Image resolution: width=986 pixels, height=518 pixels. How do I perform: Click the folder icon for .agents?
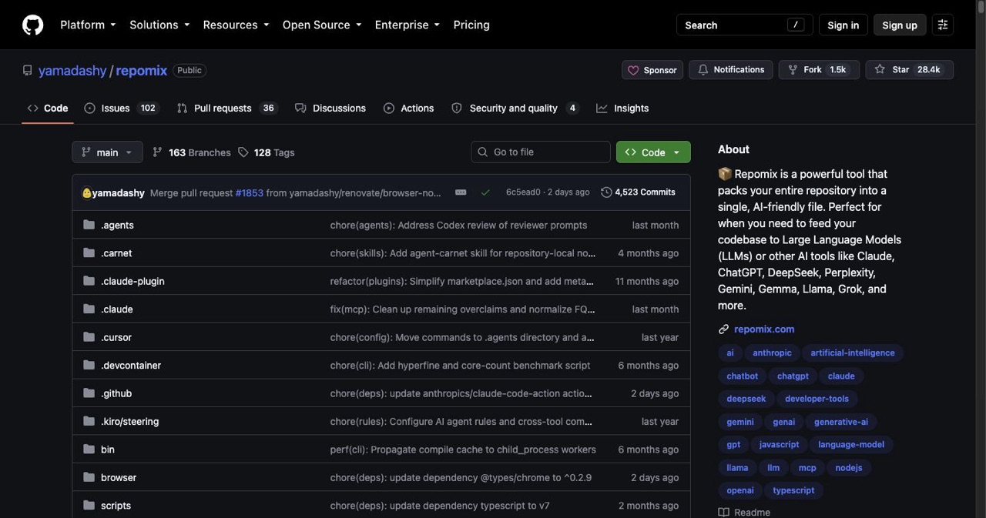tap(89, 225)
